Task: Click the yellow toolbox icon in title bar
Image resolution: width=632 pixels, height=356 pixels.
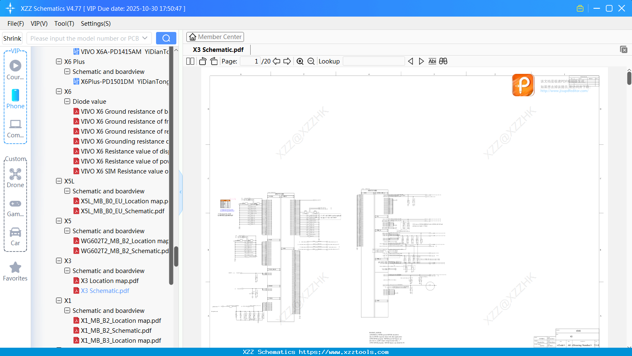Action: click(x=580, y=8)
